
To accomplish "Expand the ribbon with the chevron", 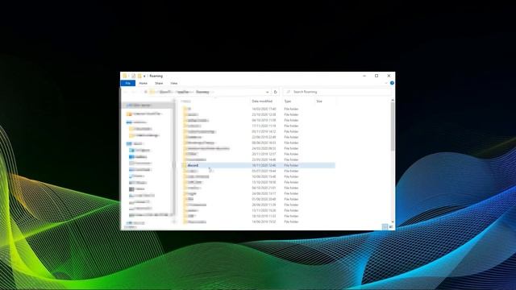I will point(386,83).
